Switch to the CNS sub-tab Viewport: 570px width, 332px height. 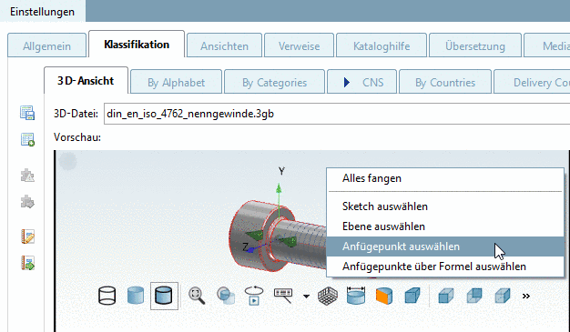(x=362, y=82)
